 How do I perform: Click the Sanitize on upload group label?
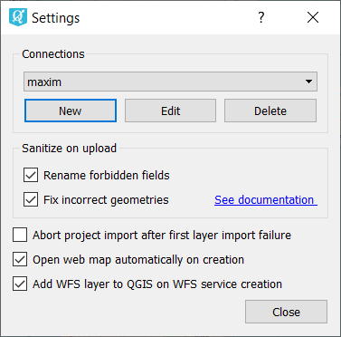[69, 149]
